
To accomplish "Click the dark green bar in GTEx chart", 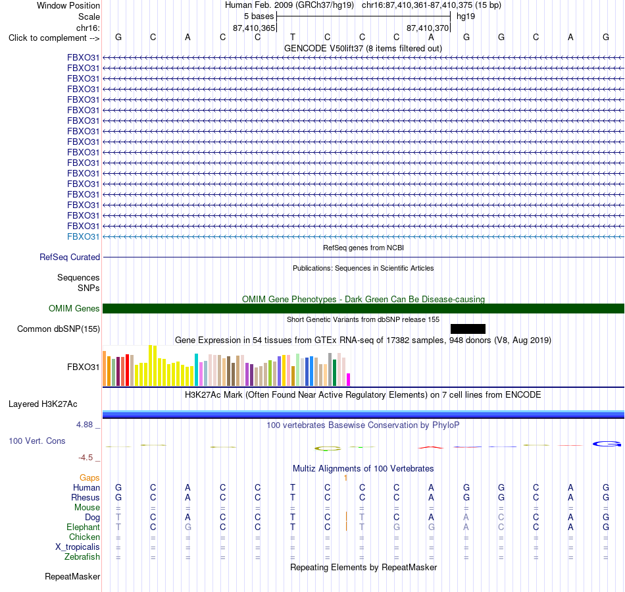I will pyautogui.click(x=334, y=373).
